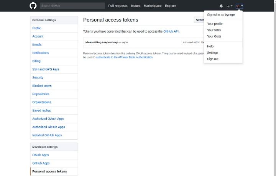This screenshot has width=276, height=176.
Task: Open Security settings in sidebar
Action: (x=54, y=78)
